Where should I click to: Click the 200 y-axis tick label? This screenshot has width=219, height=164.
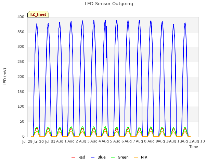pyautogui.click(x=21, y=77)
